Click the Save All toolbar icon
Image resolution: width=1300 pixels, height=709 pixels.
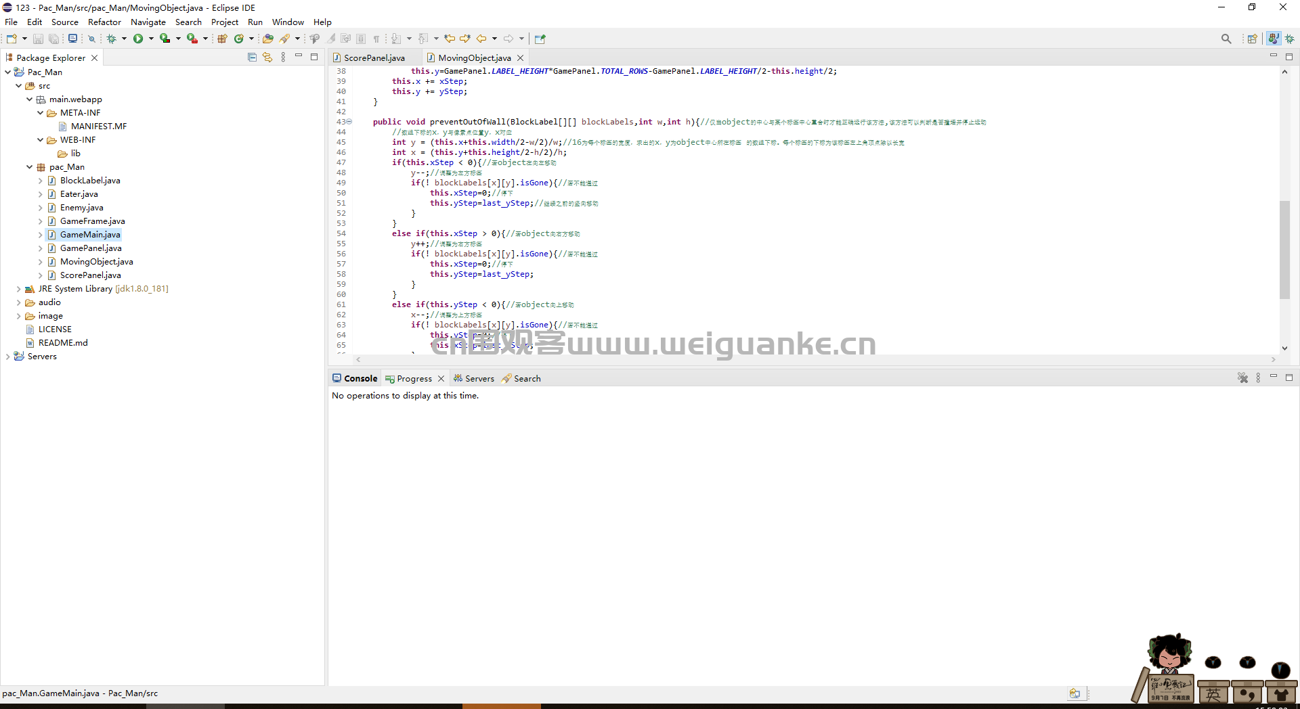pos(53,39)
